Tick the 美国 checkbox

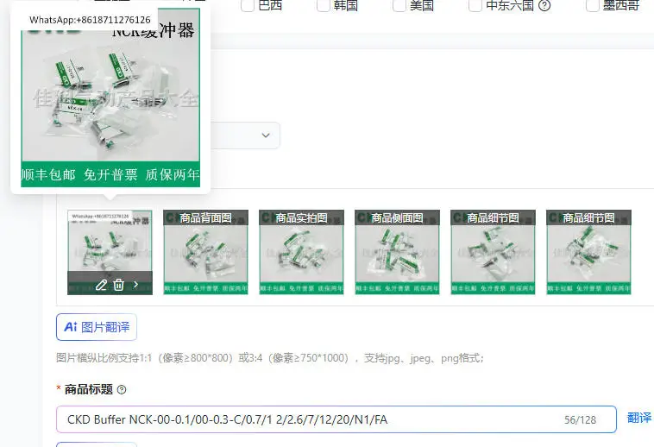pyautogui.click(x=399, y=5)
